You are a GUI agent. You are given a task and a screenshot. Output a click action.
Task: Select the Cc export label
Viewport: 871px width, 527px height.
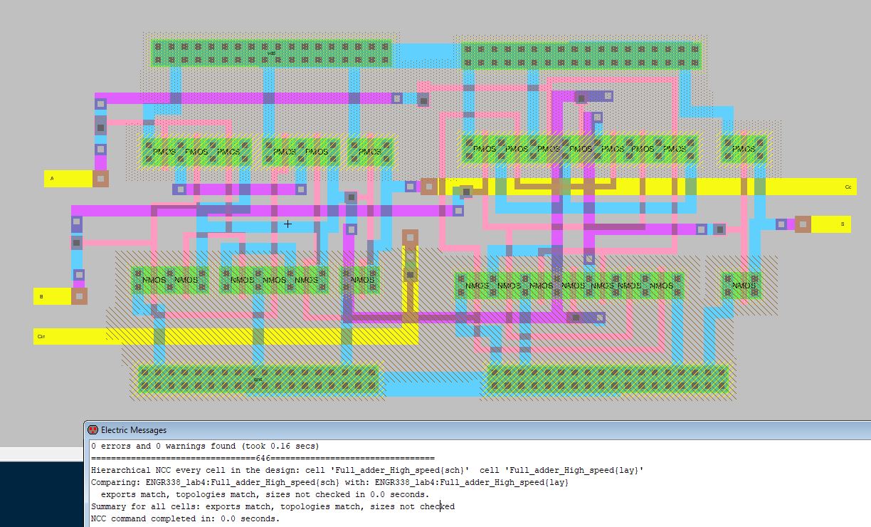[848, 187]
